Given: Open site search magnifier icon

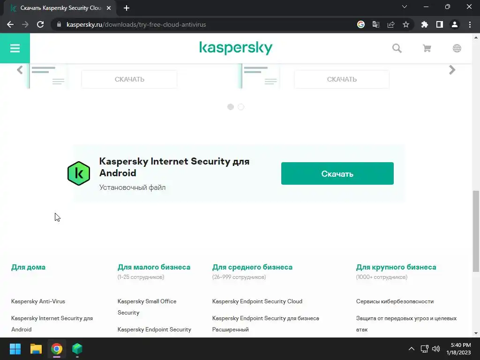Looking at the screenshot, I should click(397, 48).
